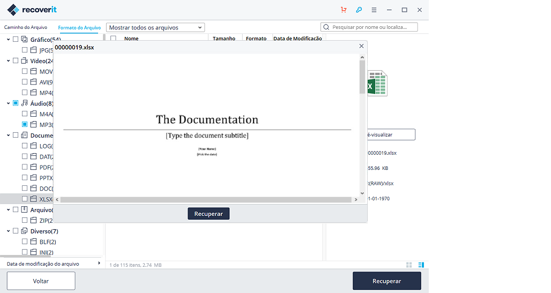The height and width of the screenshot is (293, 551).
Task: Open the Mostrar todos os arquivos dropdown
Action: [x=155, y=27]
